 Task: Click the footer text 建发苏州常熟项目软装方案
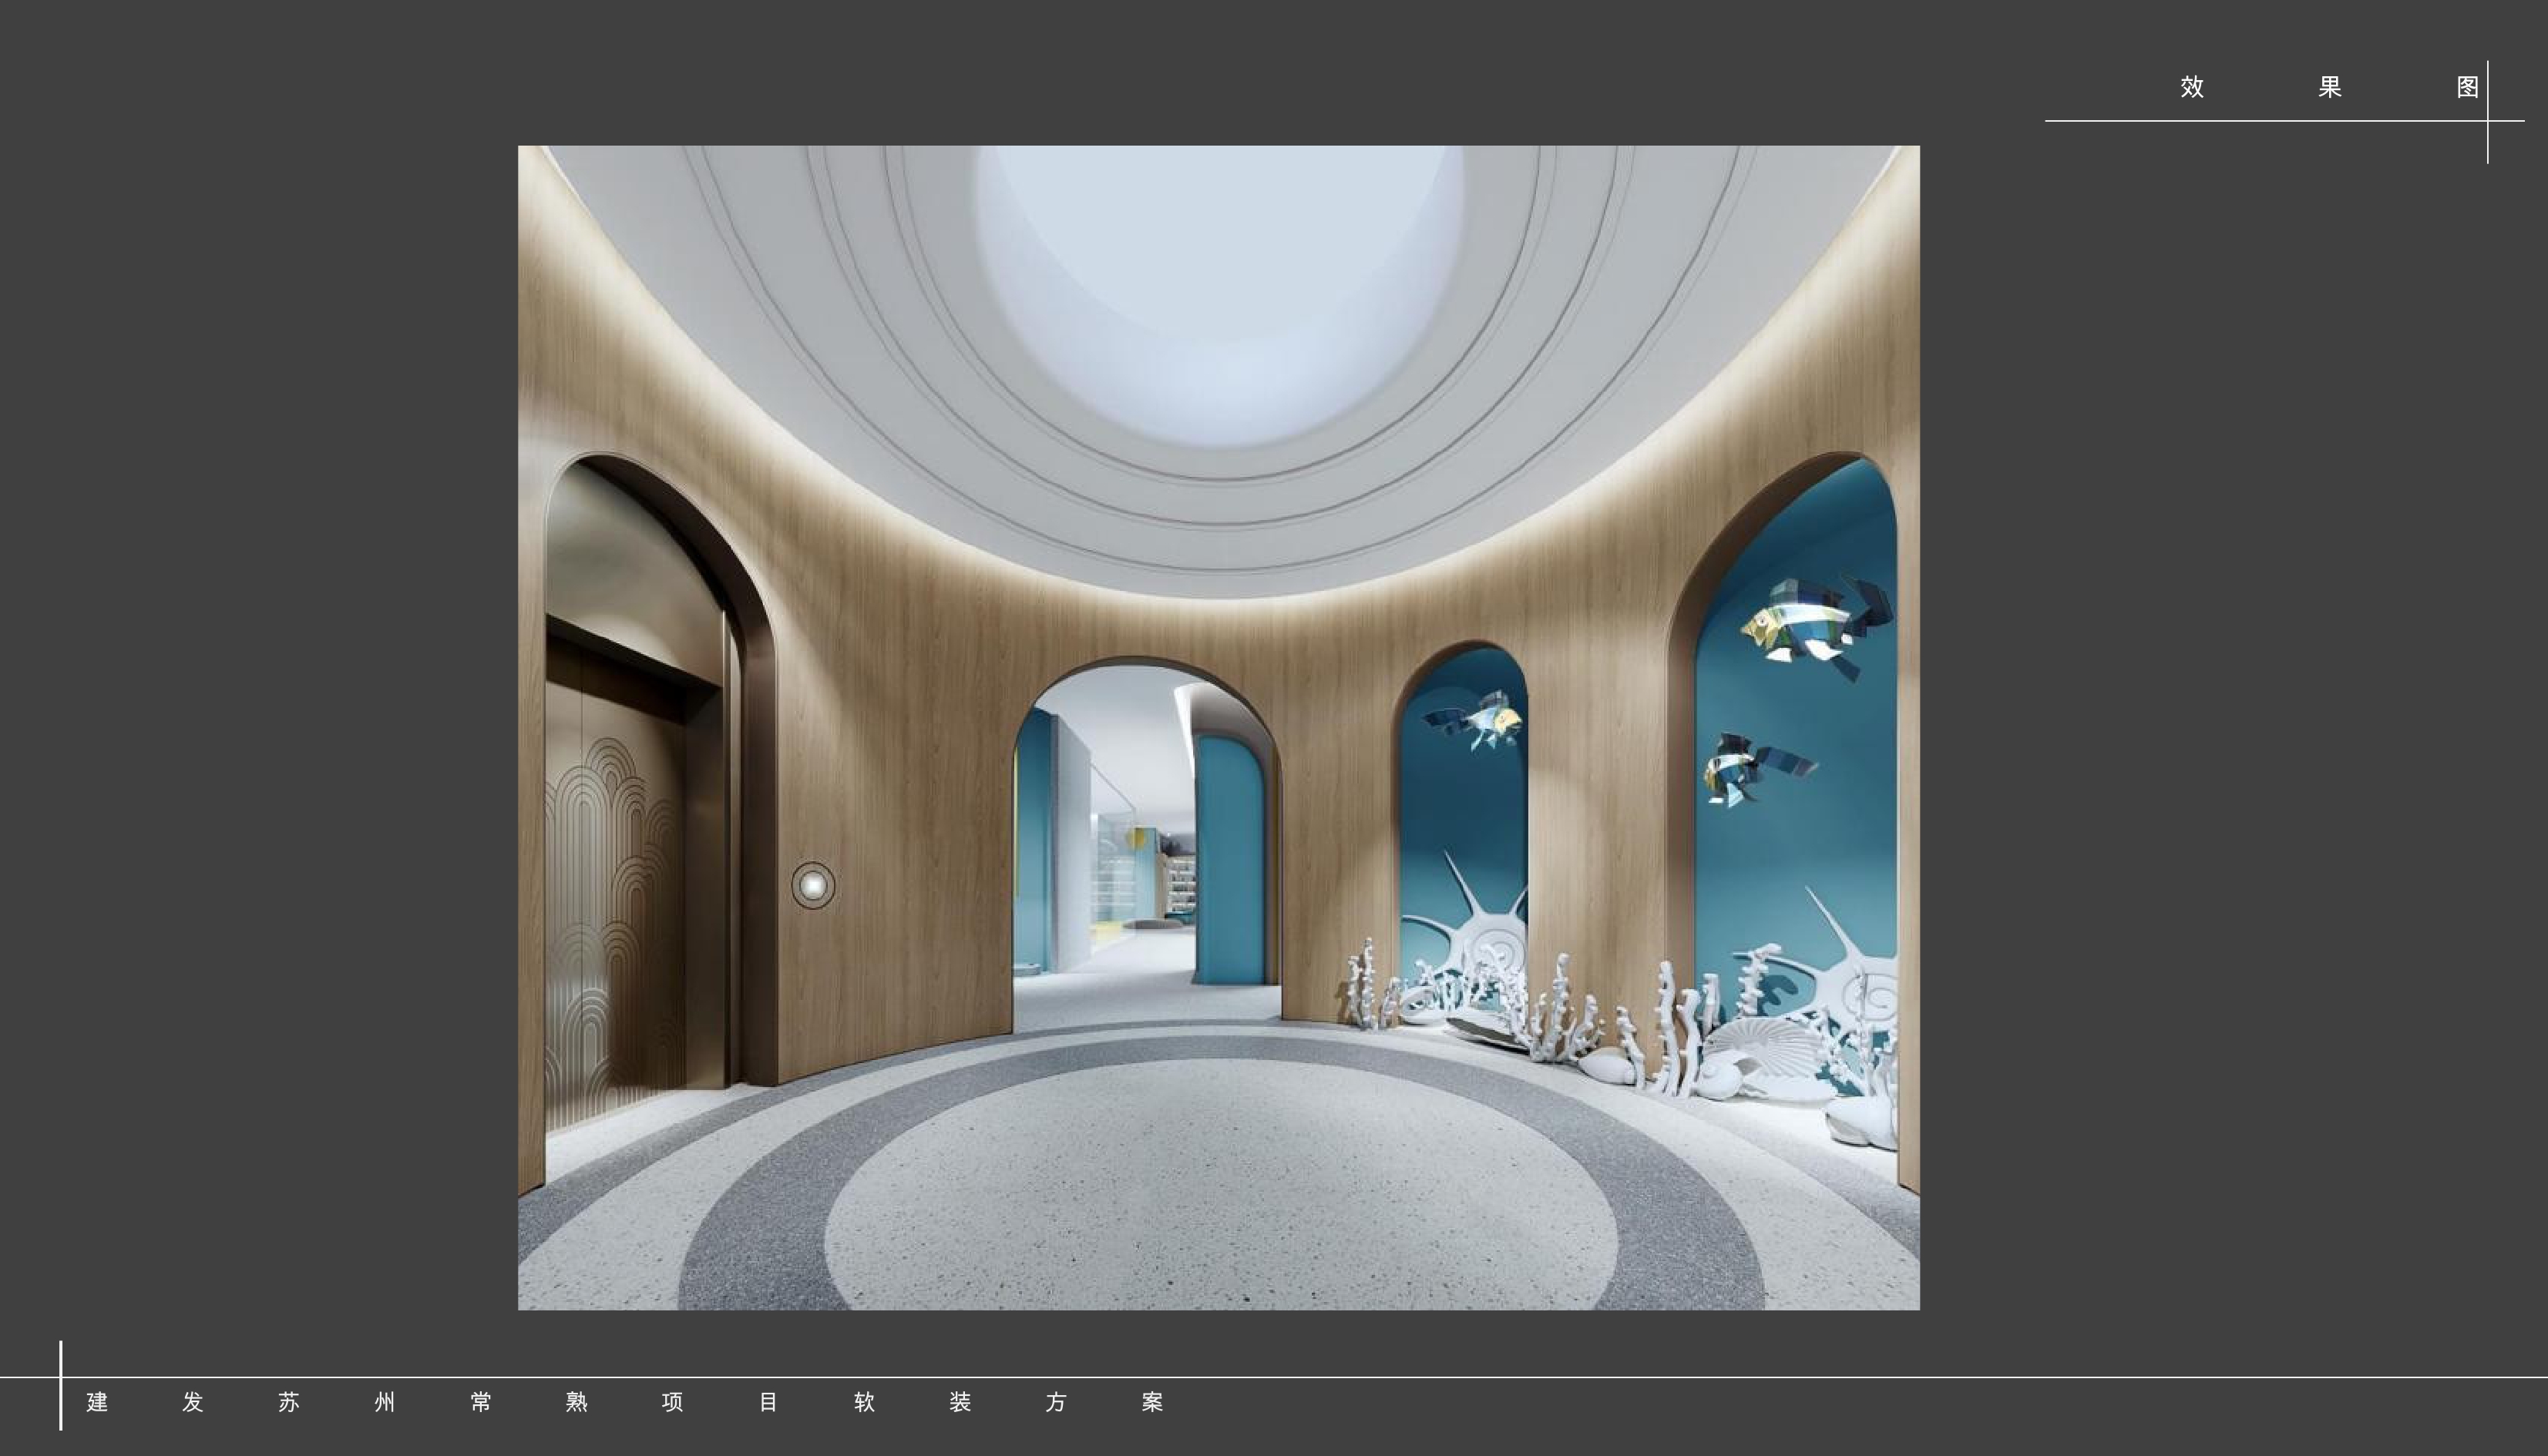624,1402
